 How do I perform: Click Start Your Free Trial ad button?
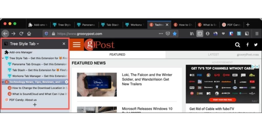pos(223,100)
